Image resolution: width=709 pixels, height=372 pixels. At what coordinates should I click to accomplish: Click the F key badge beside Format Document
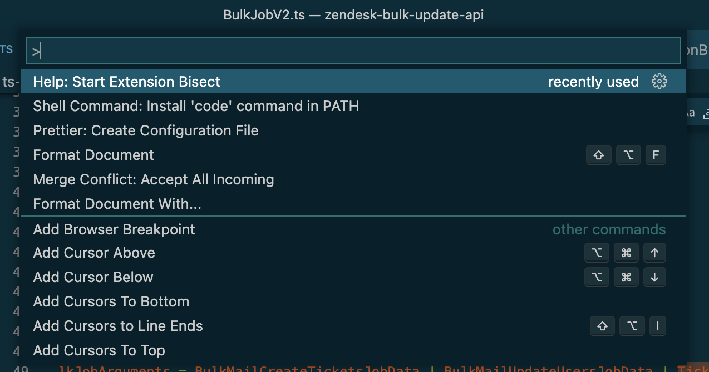pos(656,155)
